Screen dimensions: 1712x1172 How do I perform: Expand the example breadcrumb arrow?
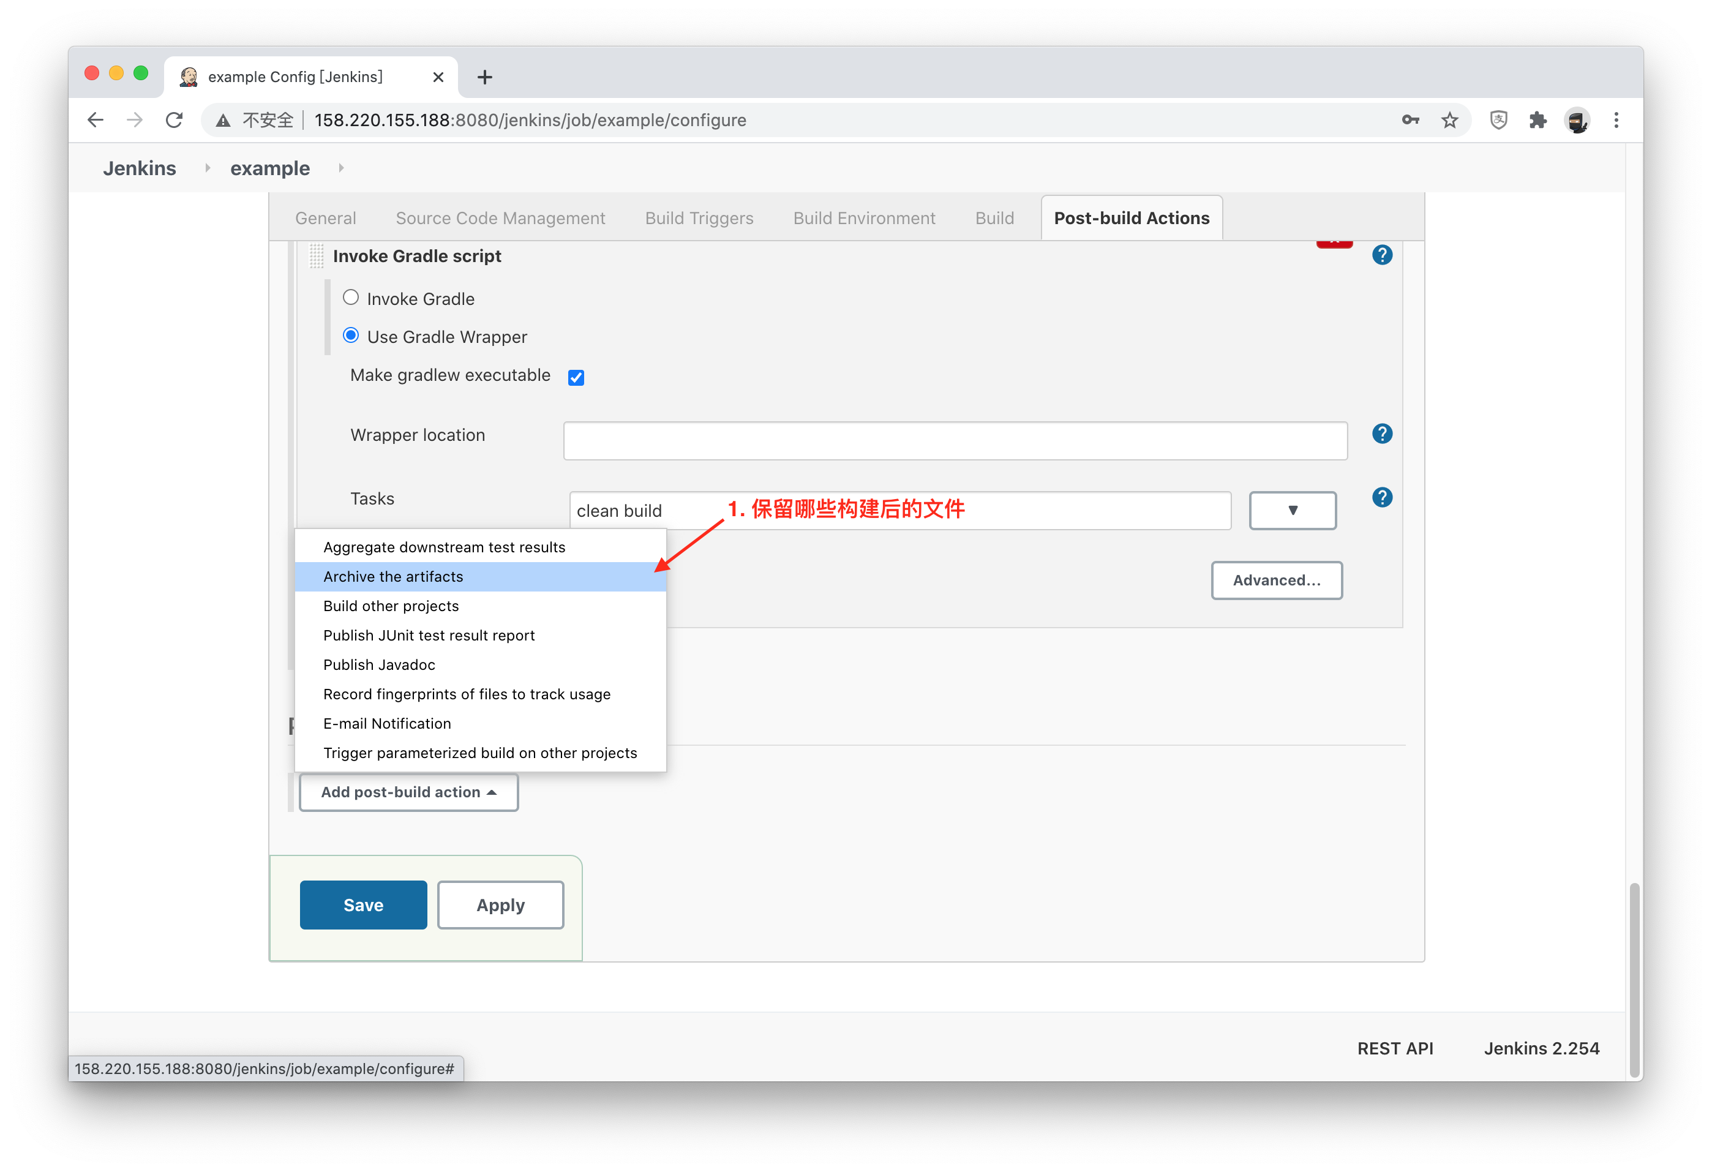point(341,168)
